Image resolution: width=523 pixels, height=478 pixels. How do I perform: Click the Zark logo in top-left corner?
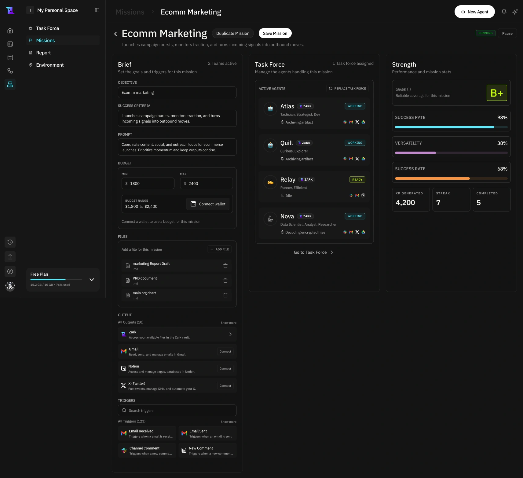point(10,10)
